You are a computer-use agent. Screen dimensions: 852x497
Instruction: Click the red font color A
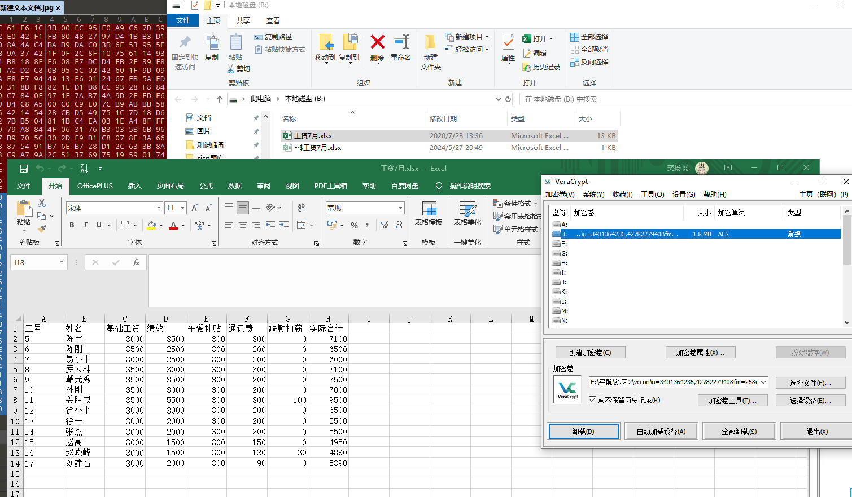[173, 225]
